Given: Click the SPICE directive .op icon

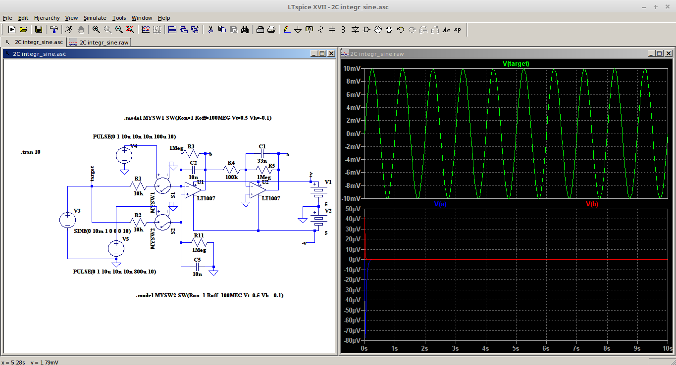Looking at the screenshot, I should (x=457, y=30).
